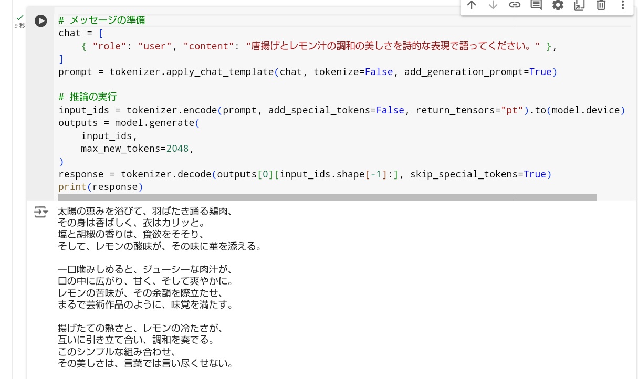This screenshot has width=638, height=379.
Task: Click output line "まるで芸術作品のように、味覚を満たす。"
Action: [145, 304]
